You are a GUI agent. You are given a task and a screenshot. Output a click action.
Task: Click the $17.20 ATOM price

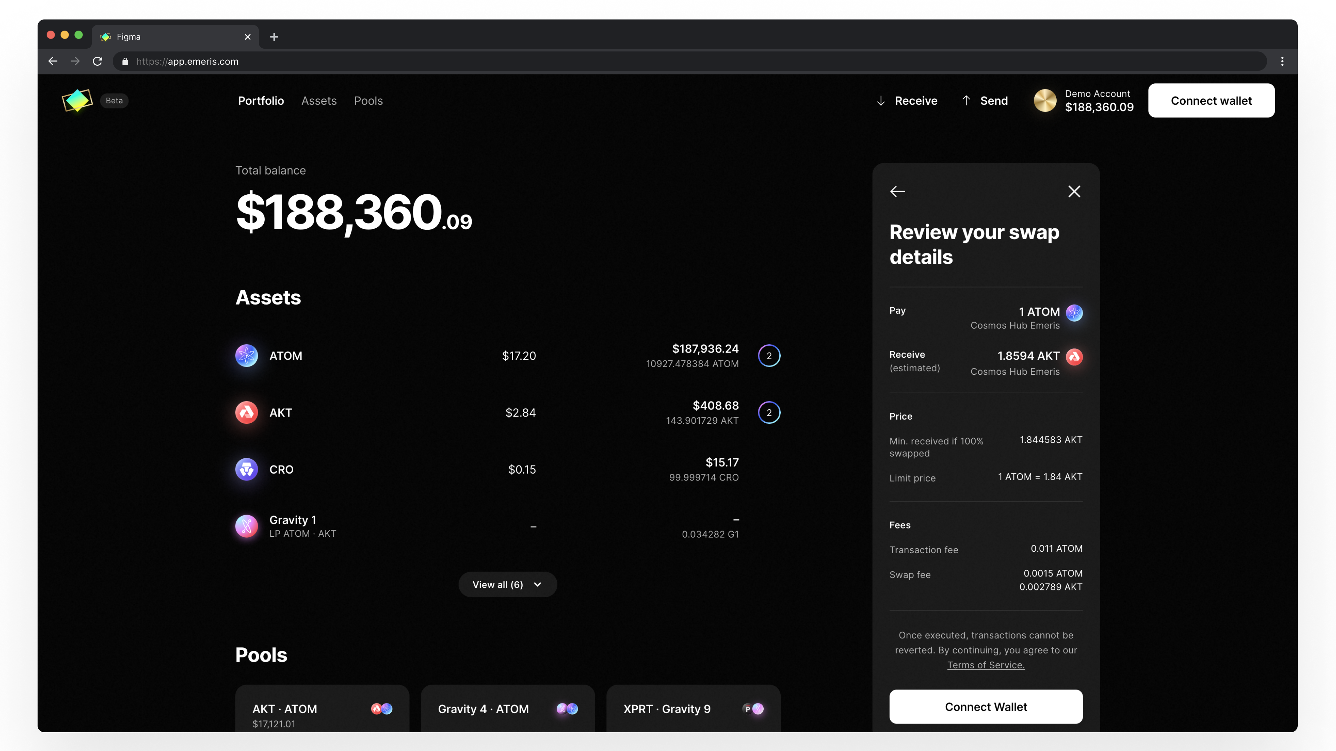[519, 356]
